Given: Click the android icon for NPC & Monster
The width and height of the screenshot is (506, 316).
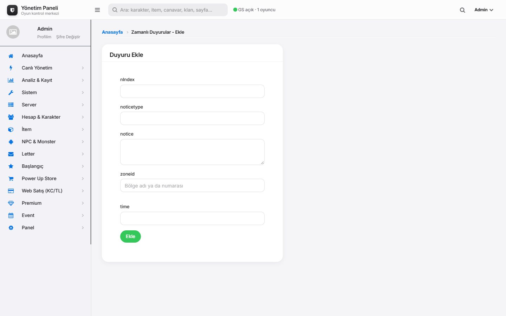Looking at the screenshot, I should click(x=11, y=142).
